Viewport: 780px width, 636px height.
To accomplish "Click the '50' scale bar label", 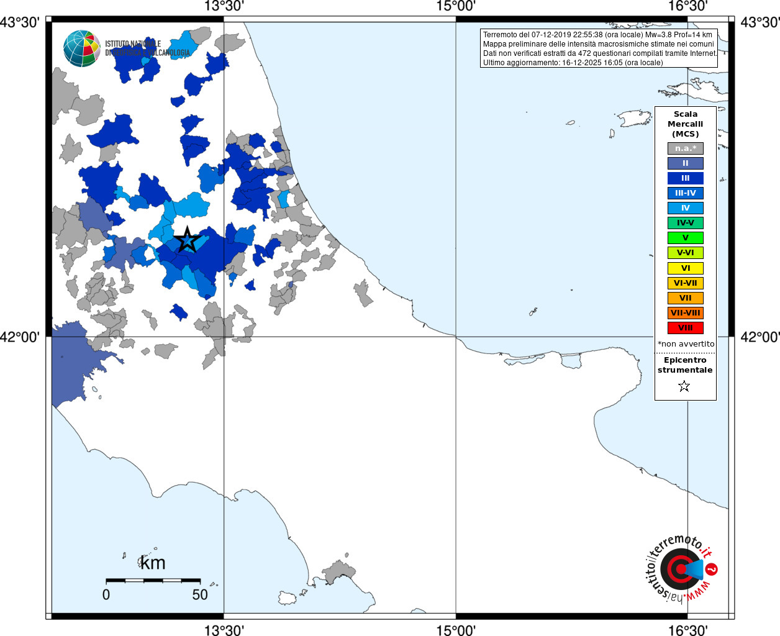I will pos(200,594).
